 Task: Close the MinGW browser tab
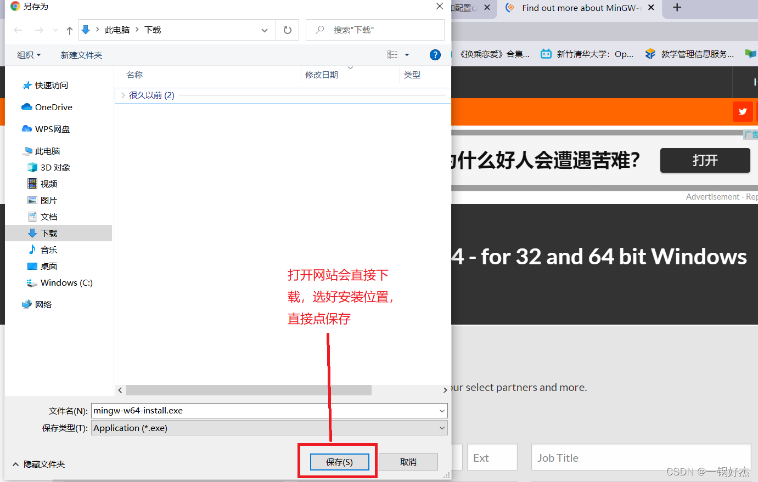tap(651, 8)
